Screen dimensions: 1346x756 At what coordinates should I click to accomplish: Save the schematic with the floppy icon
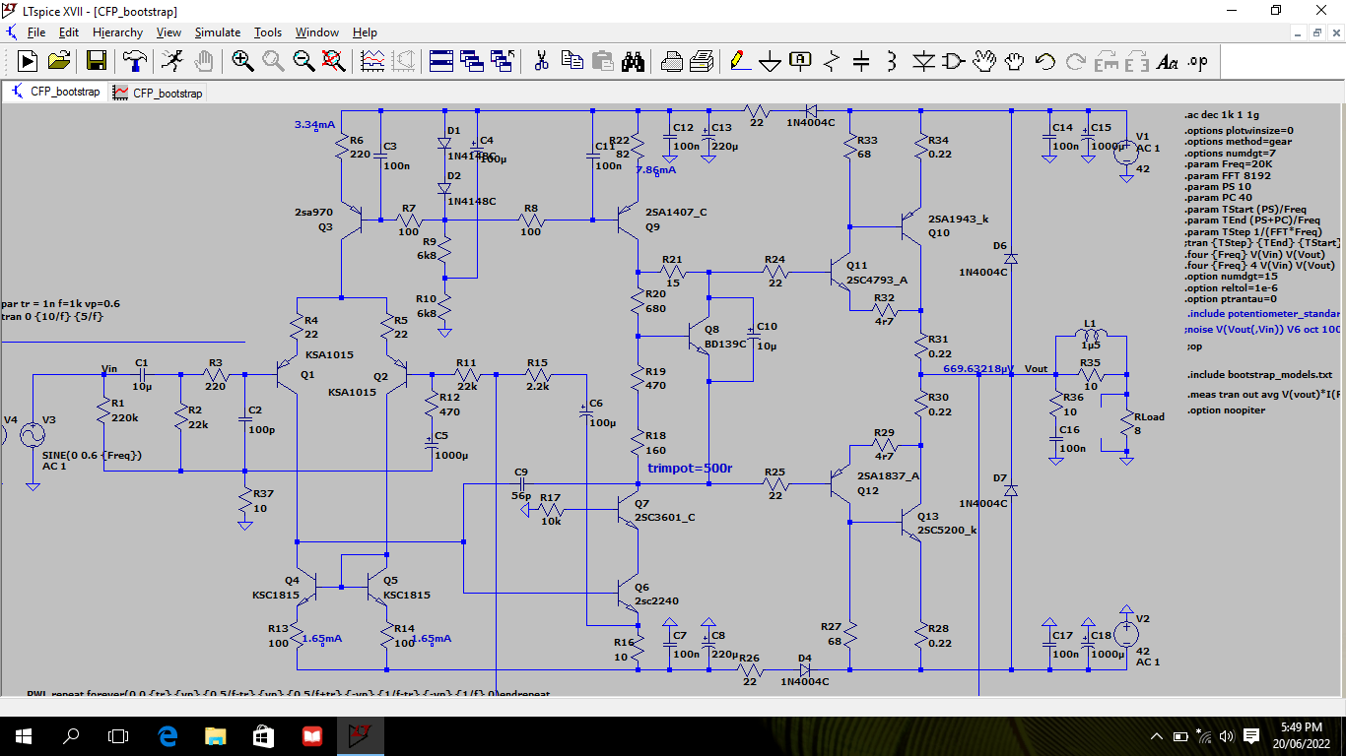click(97, 61)
